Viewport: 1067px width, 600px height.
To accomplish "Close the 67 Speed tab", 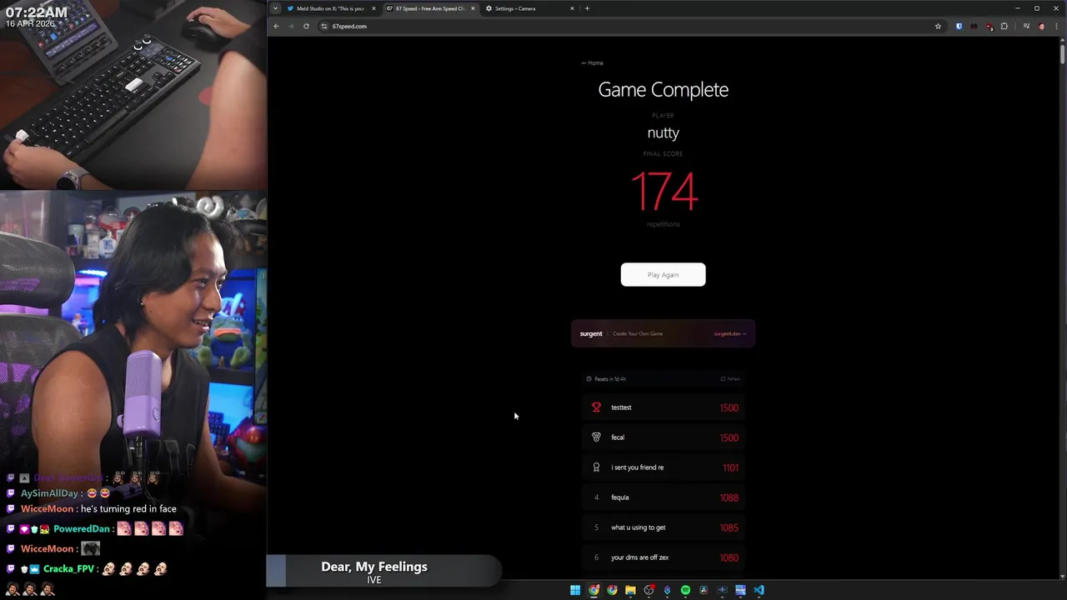I will (x=473, y=8).
